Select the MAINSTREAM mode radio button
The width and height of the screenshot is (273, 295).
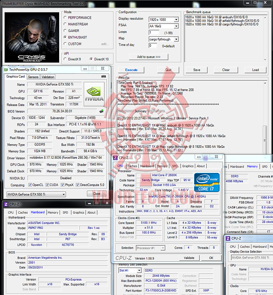[65, 24]
